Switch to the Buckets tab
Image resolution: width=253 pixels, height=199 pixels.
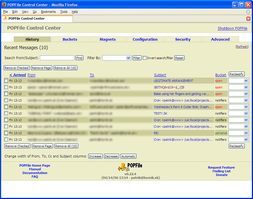pos(70,39)
